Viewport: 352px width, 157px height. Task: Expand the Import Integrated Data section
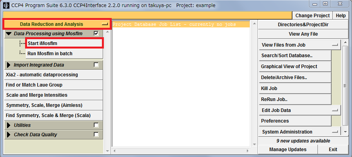click(9, 65)
